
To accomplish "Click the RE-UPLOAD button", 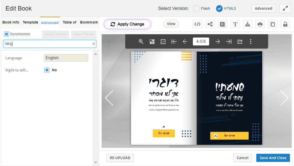I will 120,158.
